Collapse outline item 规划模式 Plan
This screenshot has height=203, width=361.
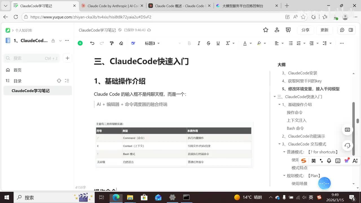pos(284,176)
